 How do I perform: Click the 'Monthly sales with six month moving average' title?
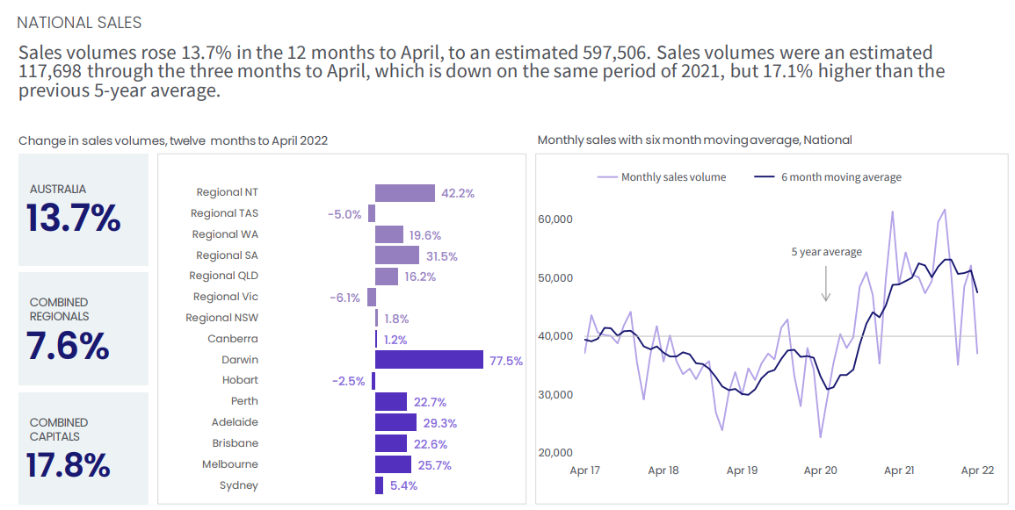tap(694, 140)
